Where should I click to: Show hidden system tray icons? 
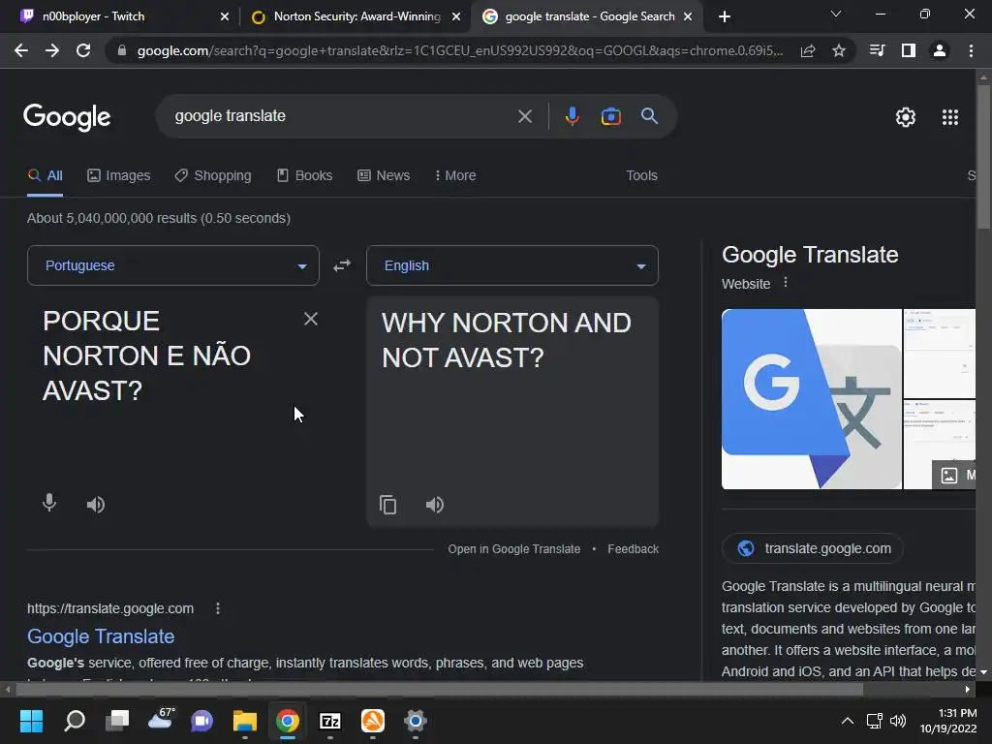click(847, 721)
